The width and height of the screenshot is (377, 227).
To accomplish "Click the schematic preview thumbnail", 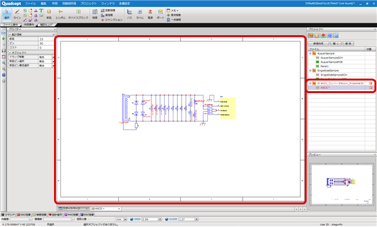I will tap(342, 184).
